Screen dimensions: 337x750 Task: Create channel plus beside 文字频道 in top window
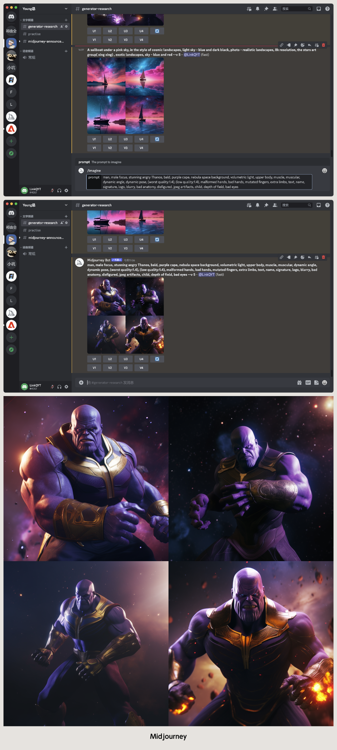pos(66,20)
